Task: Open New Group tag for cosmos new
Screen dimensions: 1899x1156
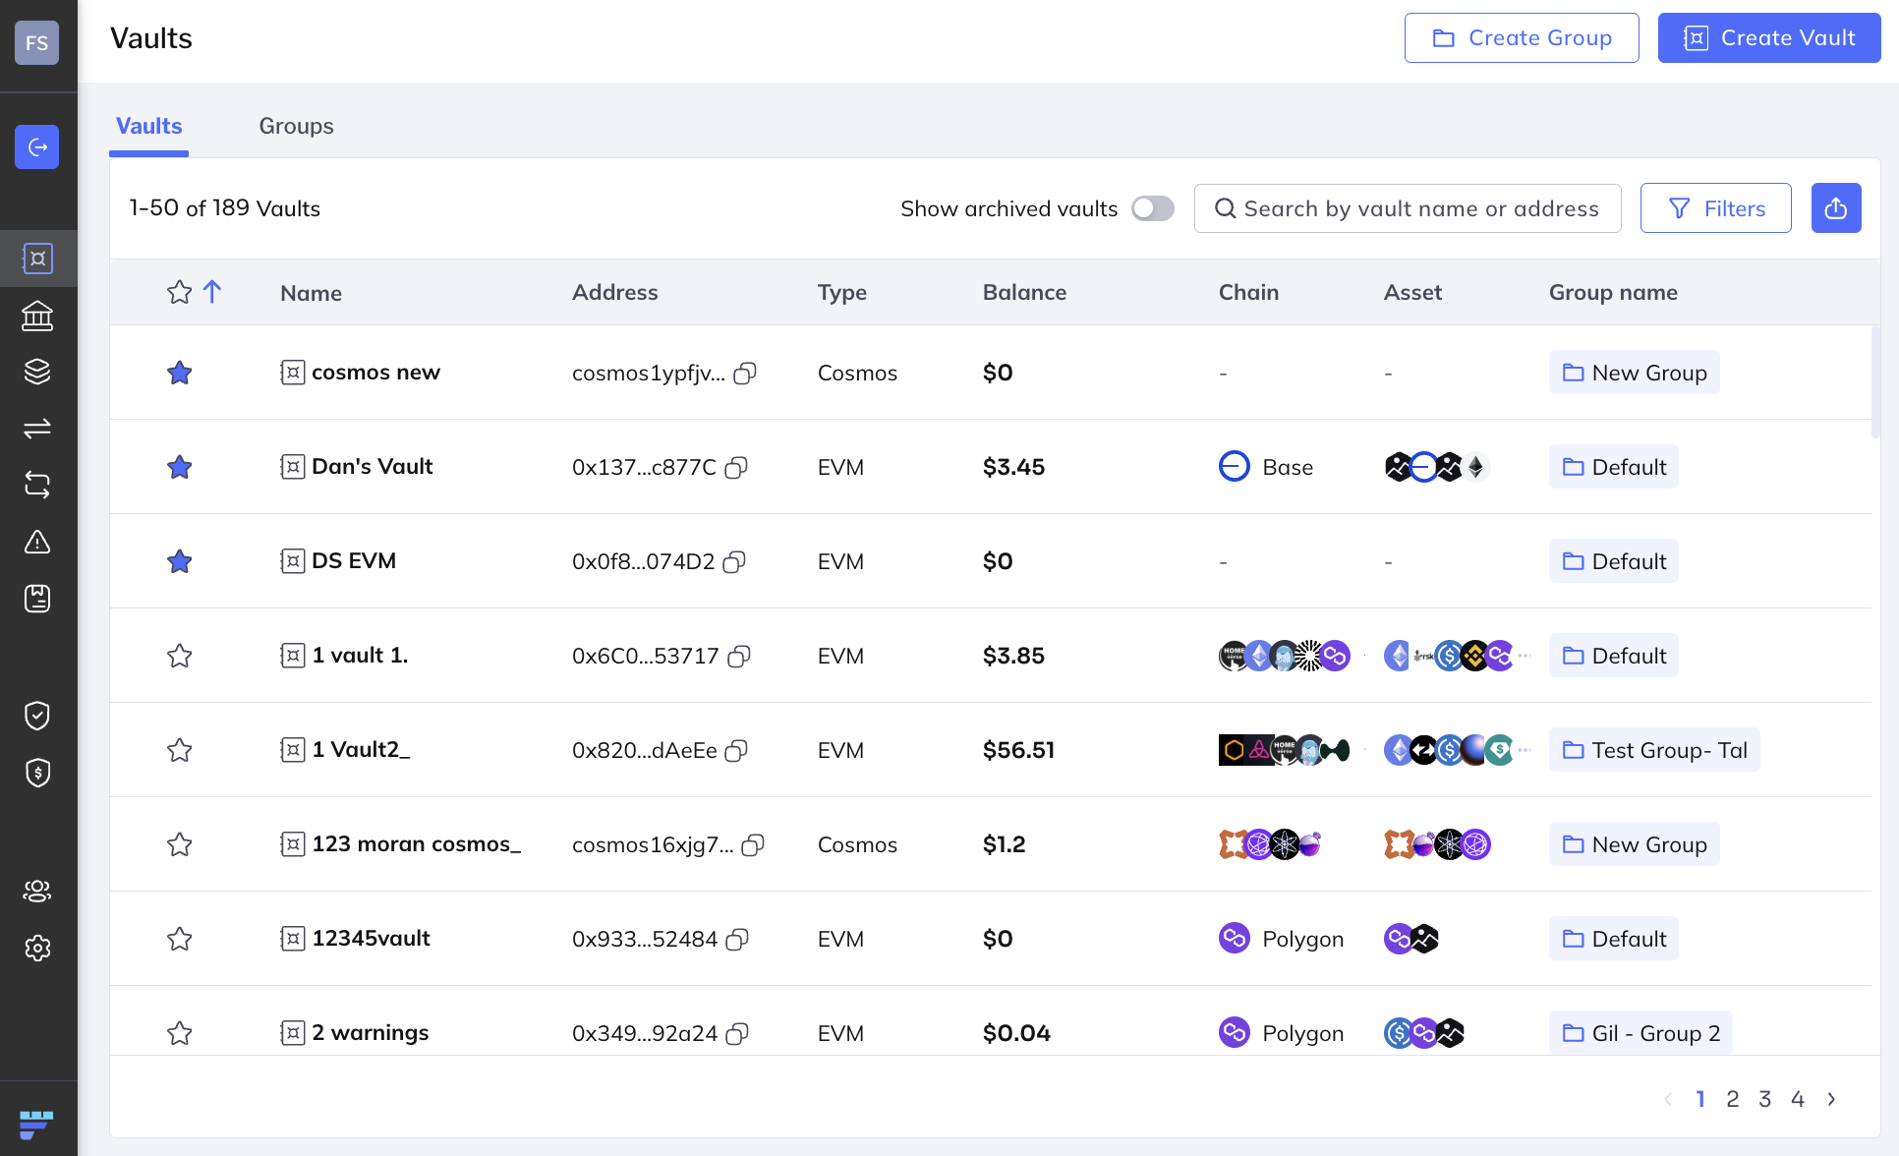Action: (x=1635, y=373)
